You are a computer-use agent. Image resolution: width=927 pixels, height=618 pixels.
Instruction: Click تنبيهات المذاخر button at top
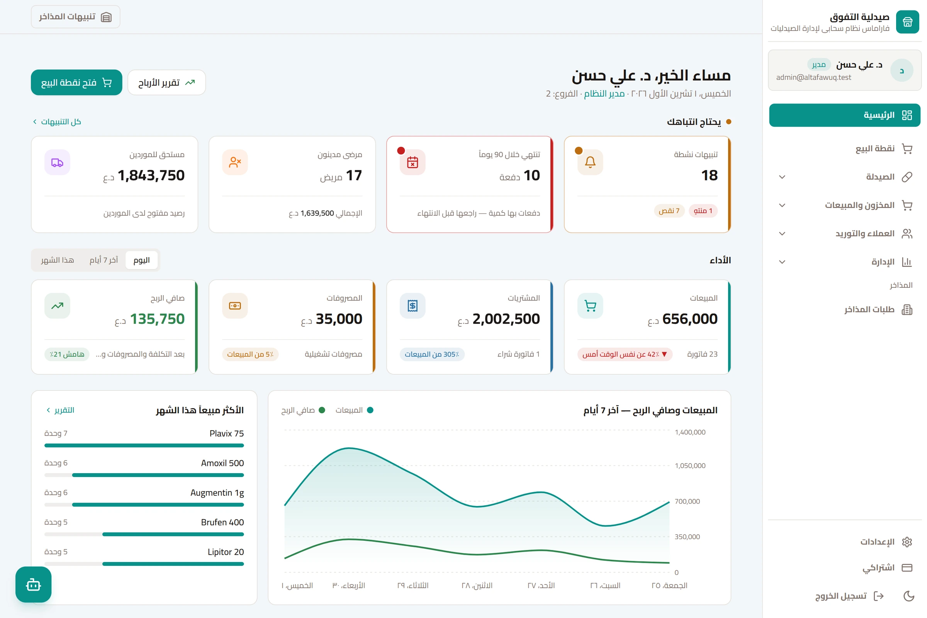click(x=76, y=17)
